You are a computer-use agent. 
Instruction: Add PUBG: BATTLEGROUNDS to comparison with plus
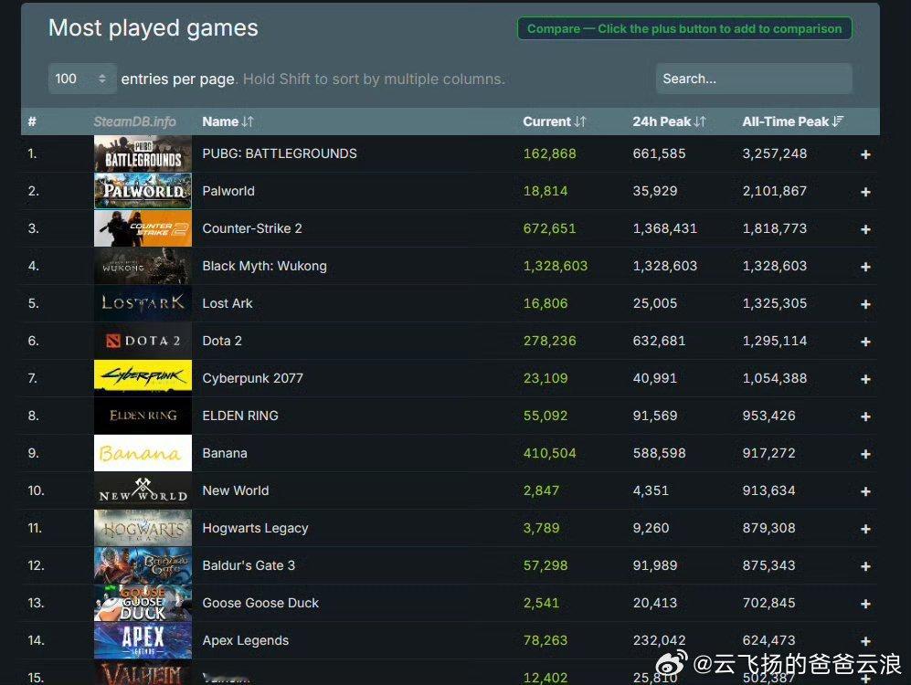[x=865, y=154]
